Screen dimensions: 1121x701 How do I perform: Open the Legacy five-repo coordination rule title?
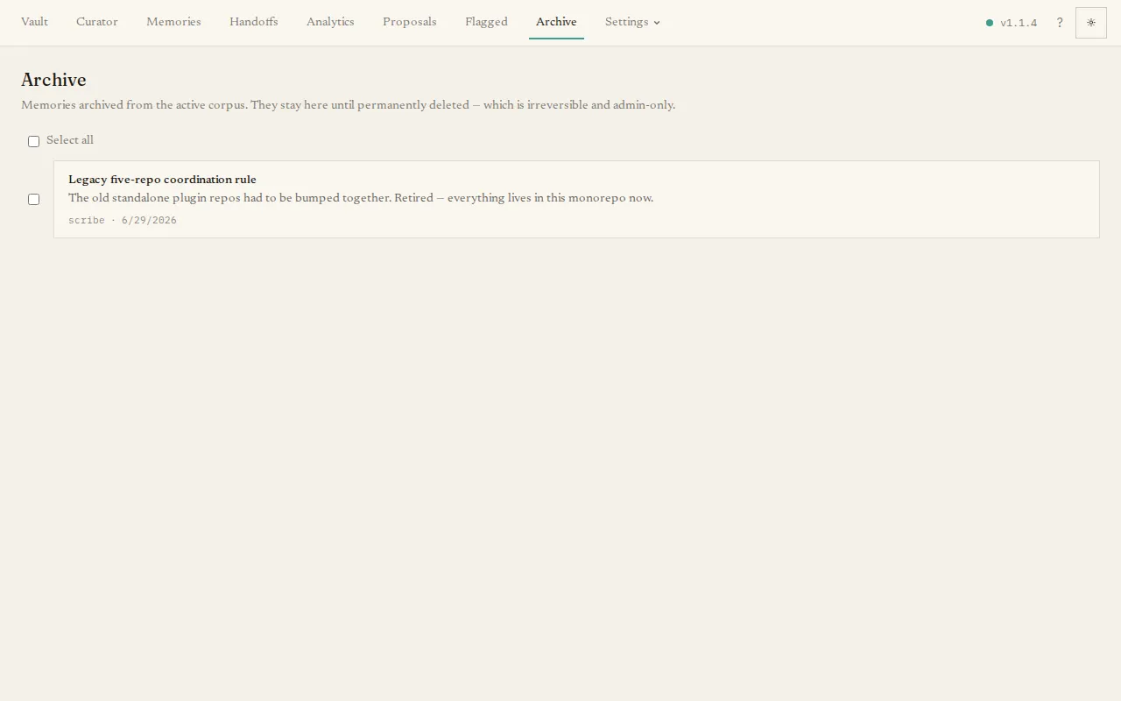[x=162, y=180]
